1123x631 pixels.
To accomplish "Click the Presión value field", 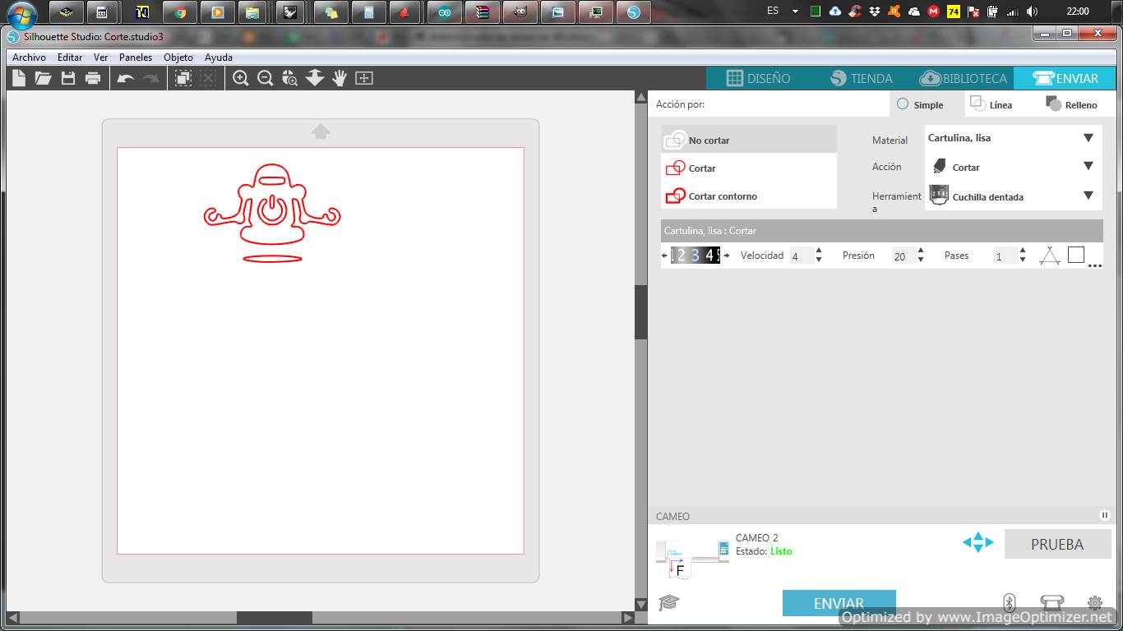I will pos(903,256).
